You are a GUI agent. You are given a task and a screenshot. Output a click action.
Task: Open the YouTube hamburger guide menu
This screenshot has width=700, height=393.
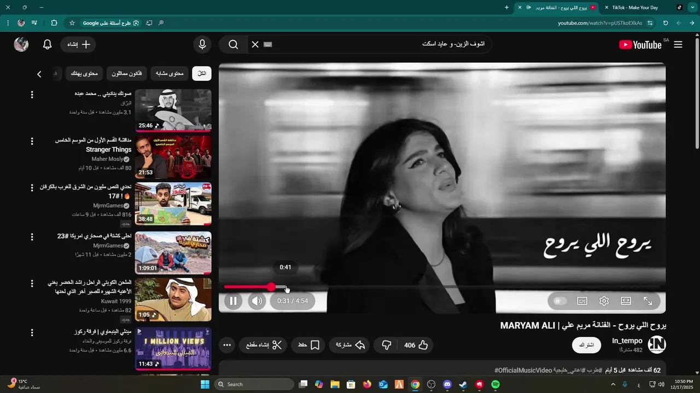tap(678, 45)
